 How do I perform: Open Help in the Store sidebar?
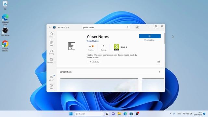(x=51, y=86)
